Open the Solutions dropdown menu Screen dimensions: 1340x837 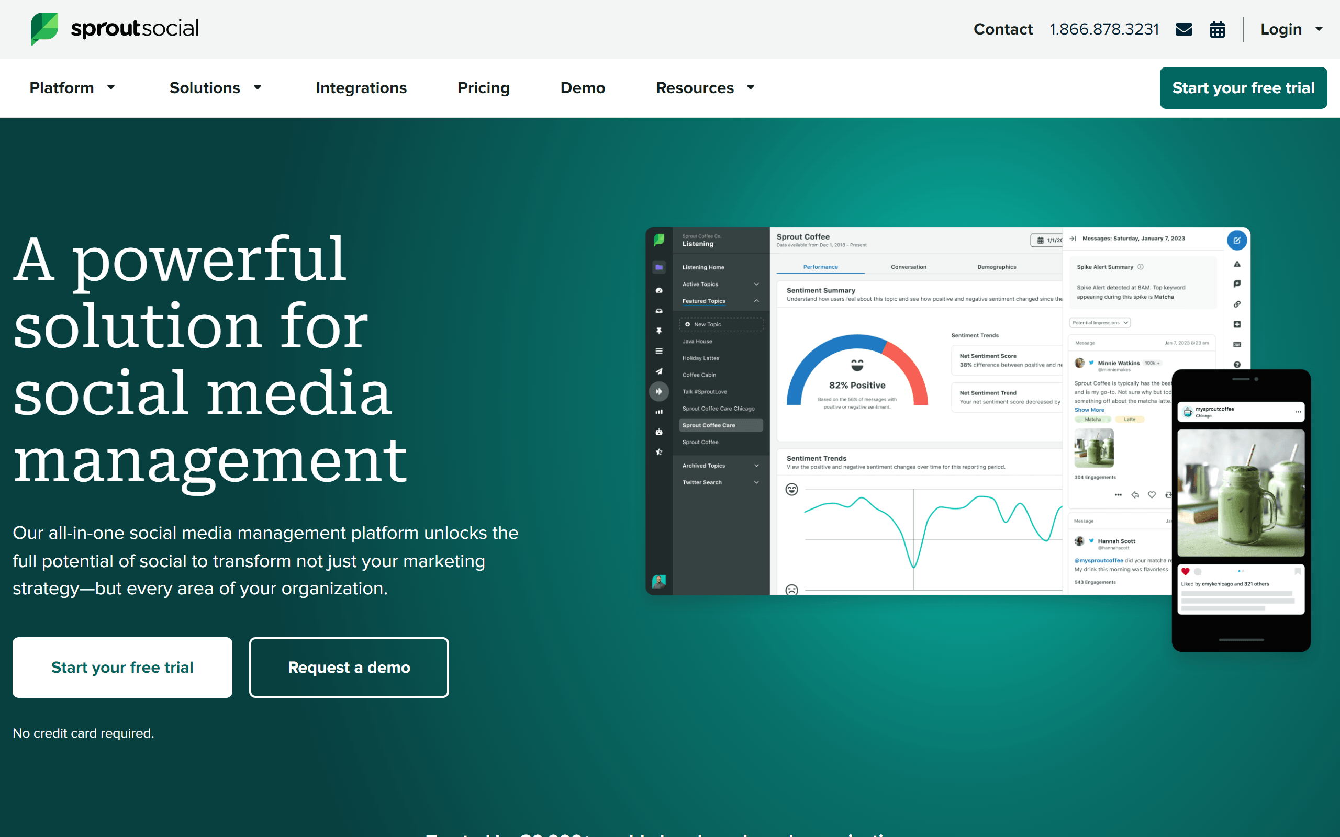click(213, 88)
